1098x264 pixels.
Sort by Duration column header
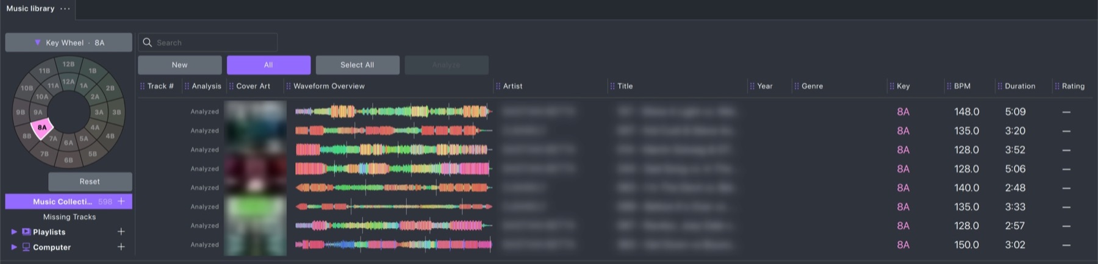pyautogui.click(x=1020, y=86)
